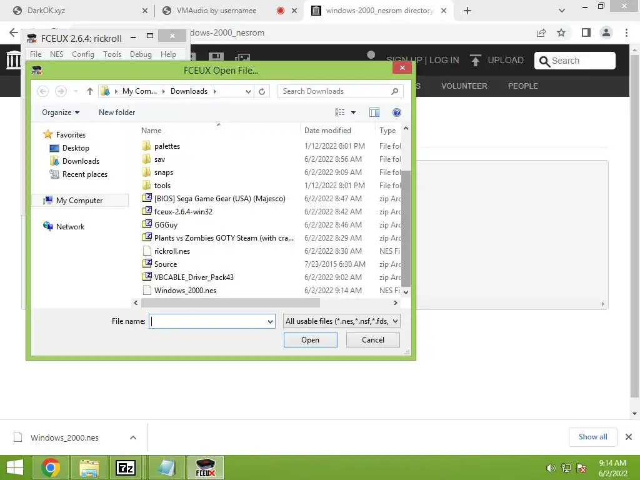Expand the File name combo box
The image size is (640, 480).
click(x=270, y=322)
